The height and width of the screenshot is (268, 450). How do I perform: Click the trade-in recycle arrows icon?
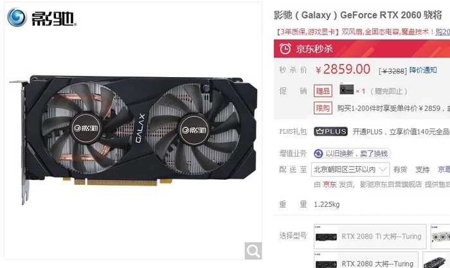(318, 154)
